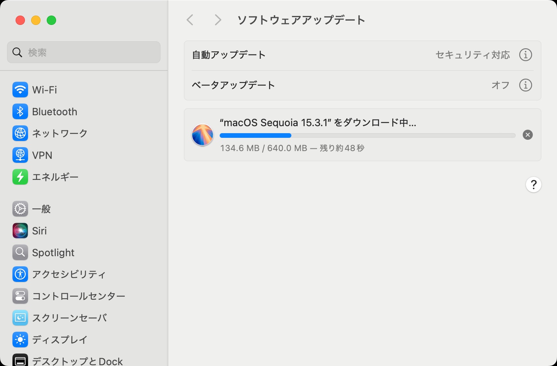The image size is (557, 366).
Task: Select Bluetooth label in the sidebar
Action: 55,112
